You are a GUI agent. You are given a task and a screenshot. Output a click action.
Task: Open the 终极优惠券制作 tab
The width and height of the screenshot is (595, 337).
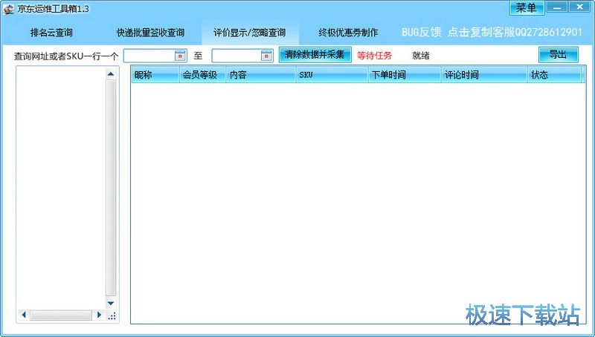348,33
